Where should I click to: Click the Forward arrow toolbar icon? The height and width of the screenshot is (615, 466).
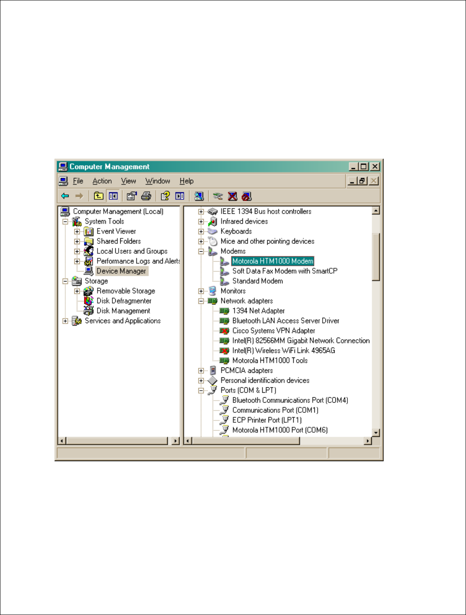[79, 196]
